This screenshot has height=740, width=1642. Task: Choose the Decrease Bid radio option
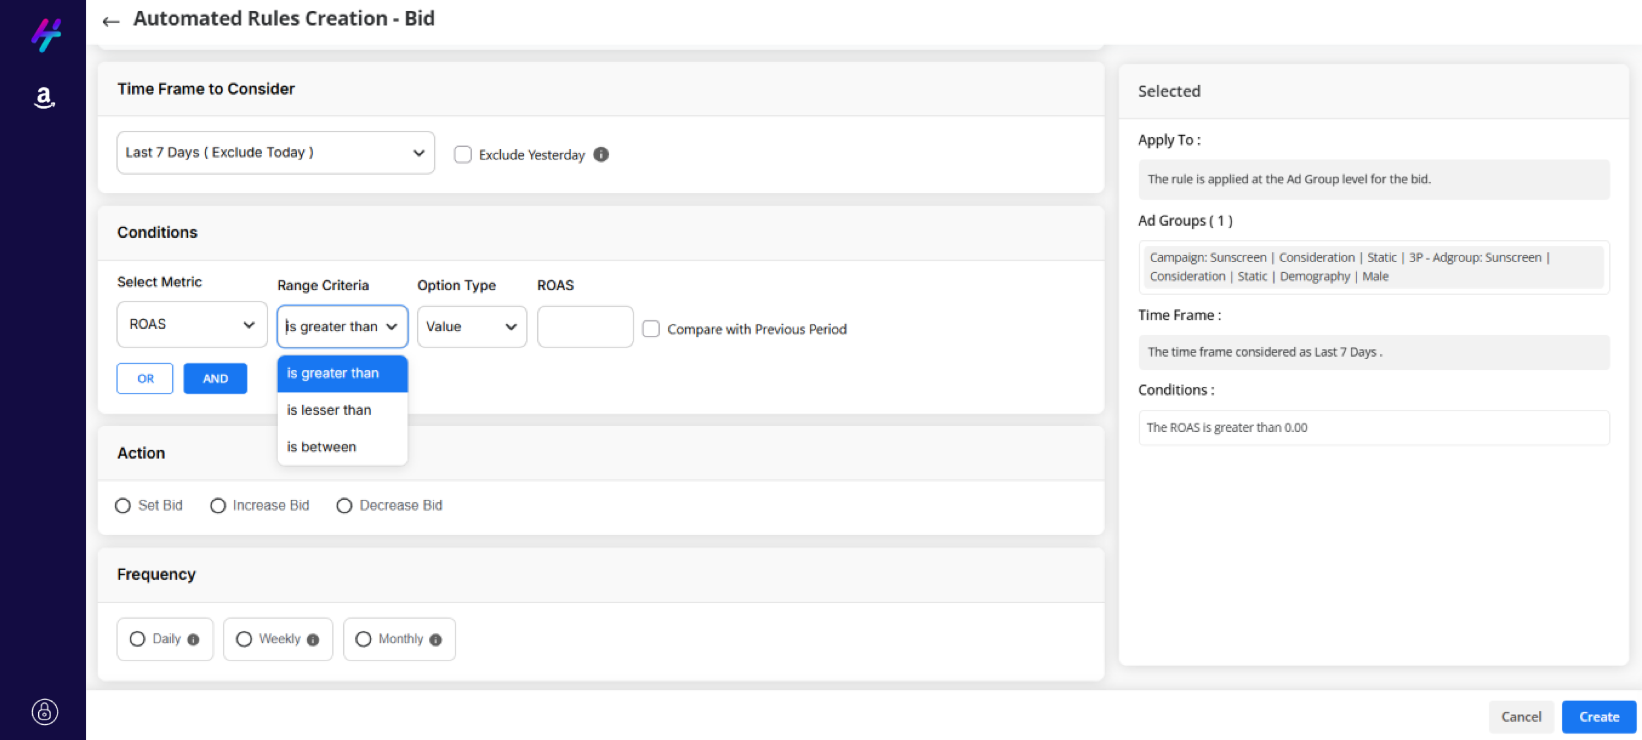pos(344,505)
